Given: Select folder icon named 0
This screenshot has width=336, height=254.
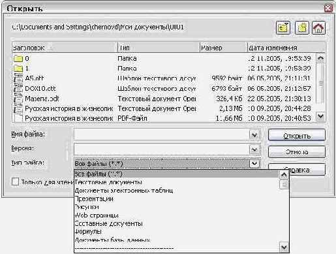Looking at the screenshot, I should 18,58.
